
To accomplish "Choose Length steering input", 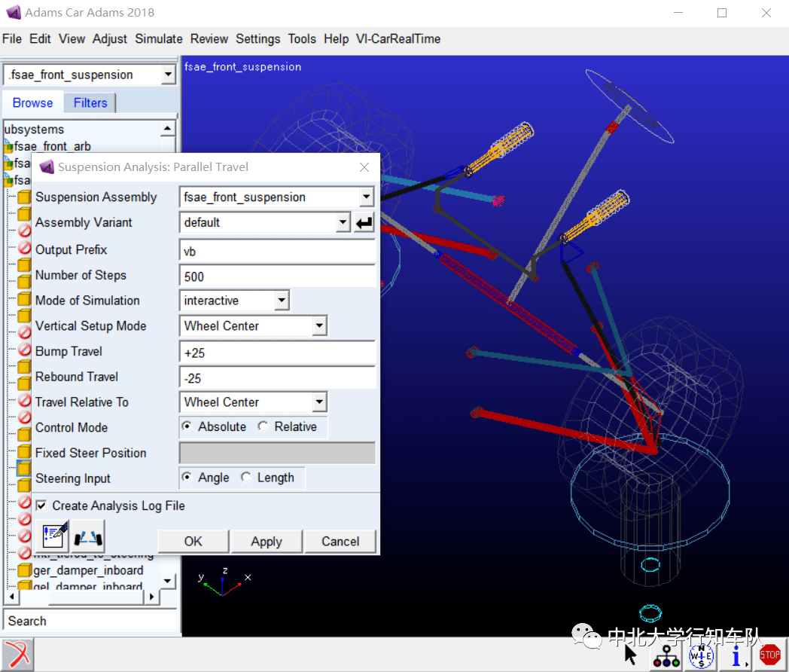I will 246,477.
